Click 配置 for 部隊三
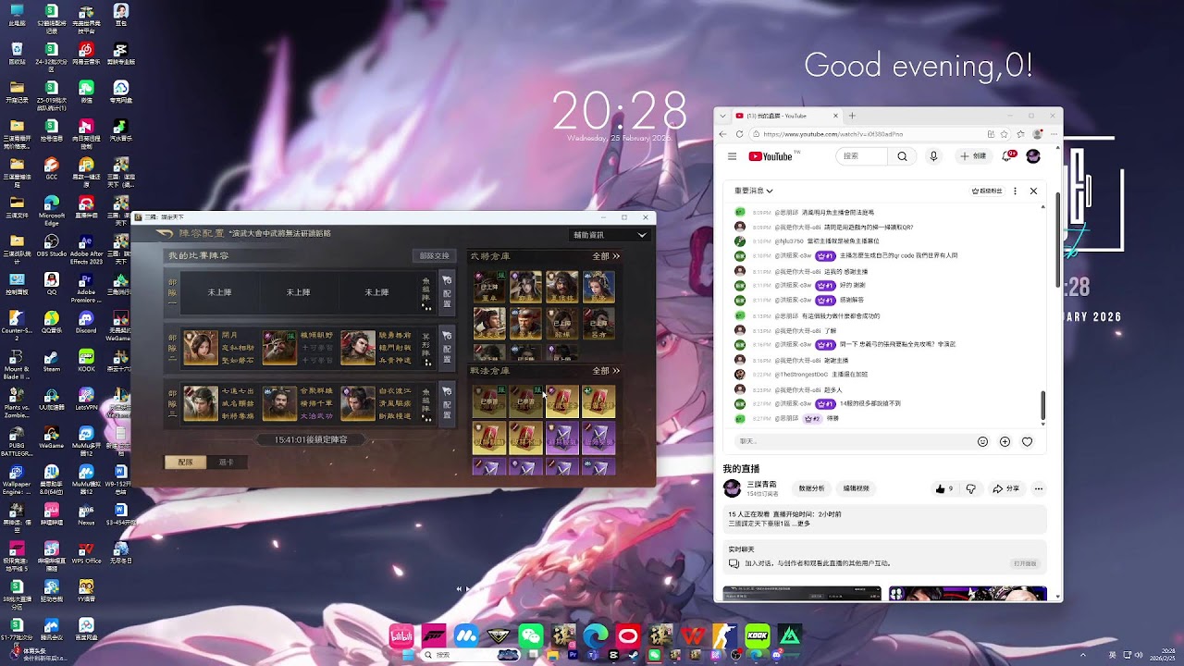1184x666 pixels. click(x=447, y=403)
